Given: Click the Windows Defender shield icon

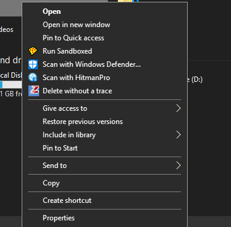Looking at the screenshot, I should (x=33, y=64).
